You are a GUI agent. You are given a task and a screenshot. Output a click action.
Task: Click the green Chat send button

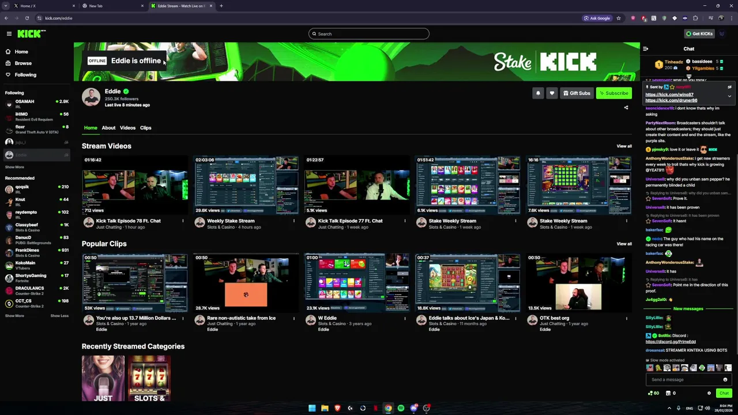[724, 394]
